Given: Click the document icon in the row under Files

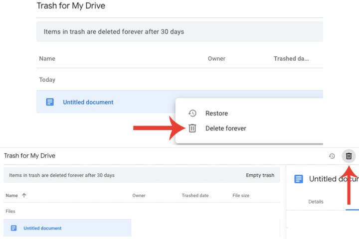Looking at the screenshot, I should tap(13, 228).
